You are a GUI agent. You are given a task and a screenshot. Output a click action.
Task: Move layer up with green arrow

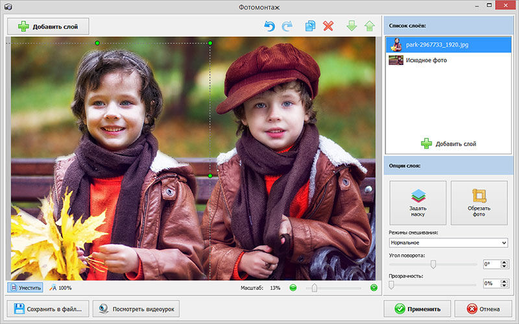(369, 26)
